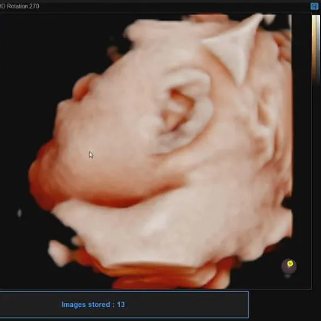
Task: Click the Images stored : 13 message
Action: [93, 305]
